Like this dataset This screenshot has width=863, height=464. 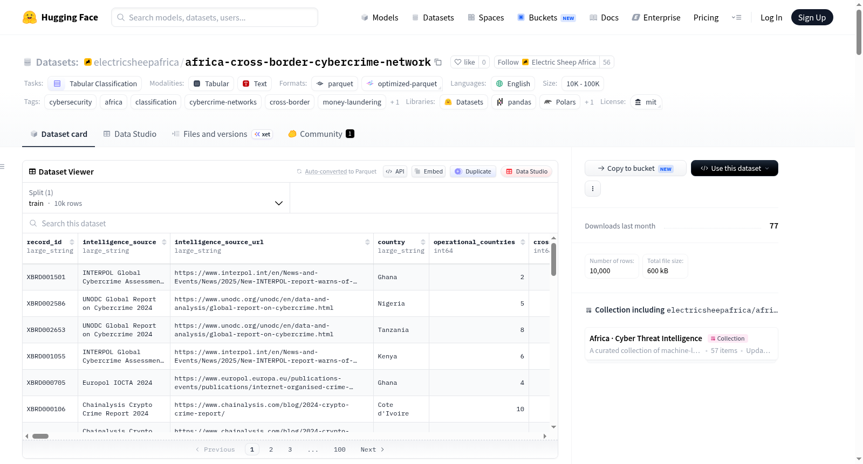(x=464, y=62)
